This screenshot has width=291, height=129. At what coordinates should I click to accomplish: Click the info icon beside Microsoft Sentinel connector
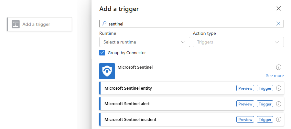[x=279, y=67]
